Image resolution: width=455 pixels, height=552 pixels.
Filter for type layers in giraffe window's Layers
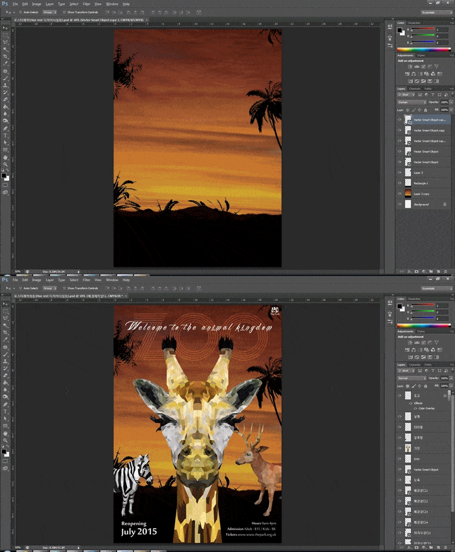(433, 370)
